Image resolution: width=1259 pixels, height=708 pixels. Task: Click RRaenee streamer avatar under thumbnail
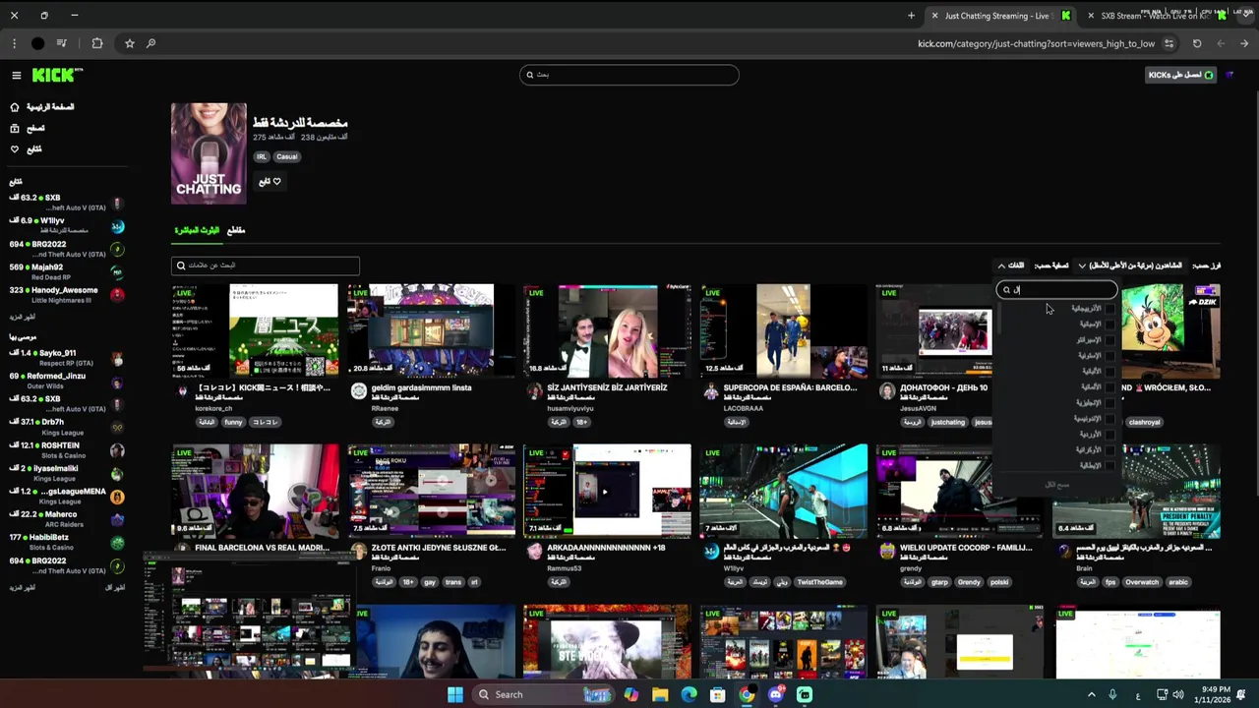pos(358,390)
